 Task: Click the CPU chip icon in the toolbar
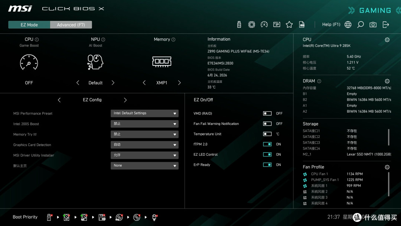pos(252,25)
